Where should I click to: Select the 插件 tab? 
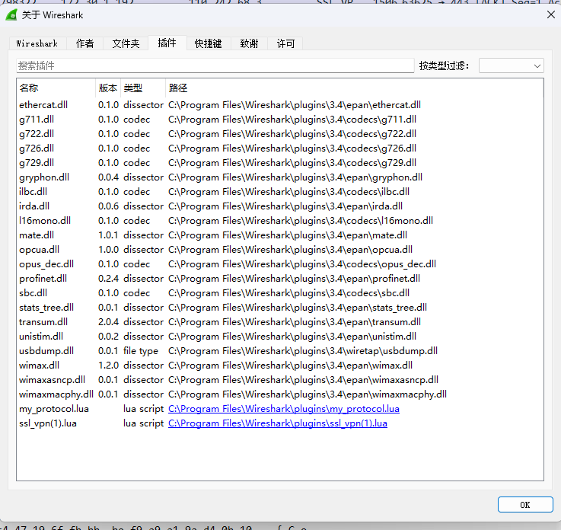click(x=167, y=43)
